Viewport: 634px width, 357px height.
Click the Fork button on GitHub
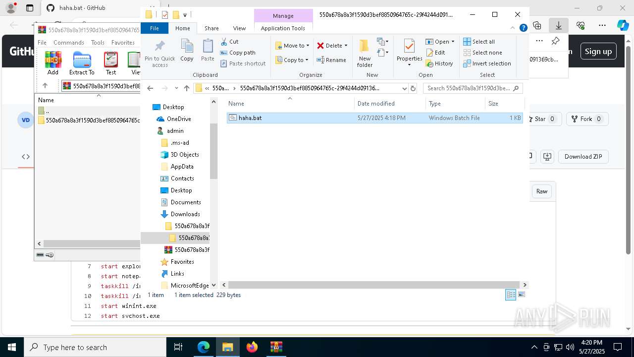[586, 119]
